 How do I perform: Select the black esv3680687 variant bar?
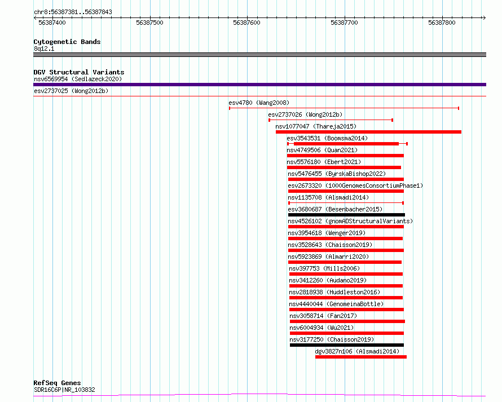346,215
